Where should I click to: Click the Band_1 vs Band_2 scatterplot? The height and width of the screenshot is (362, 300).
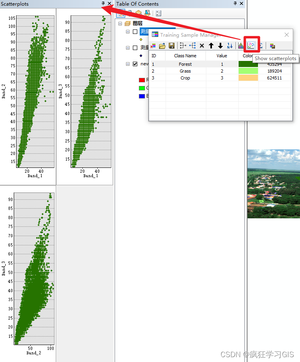[36, 92]
